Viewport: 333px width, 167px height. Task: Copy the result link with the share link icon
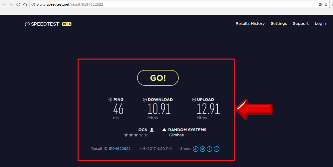(195, 149)
